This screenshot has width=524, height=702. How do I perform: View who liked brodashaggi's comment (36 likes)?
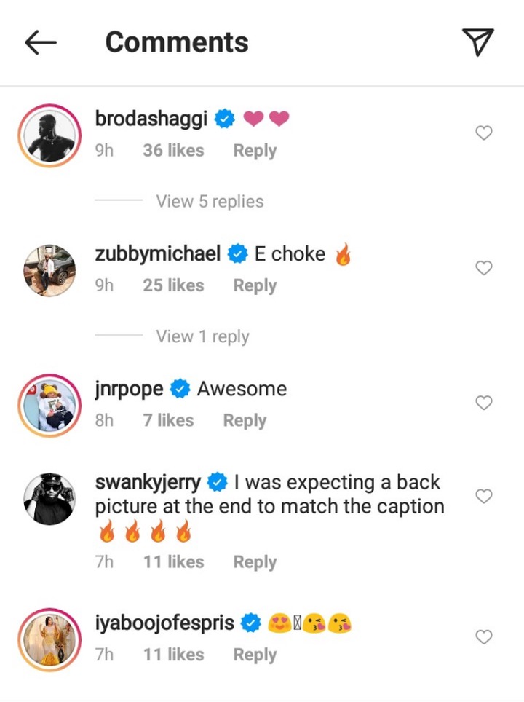click(x=173, y=151)
